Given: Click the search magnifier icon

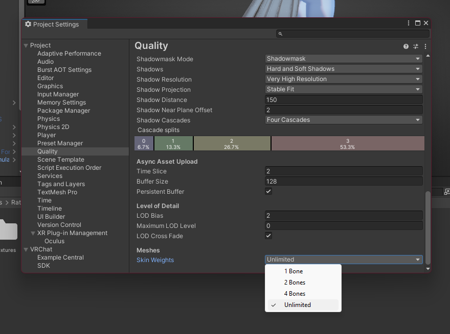Looking at the screenshot, I should (280, 34).
